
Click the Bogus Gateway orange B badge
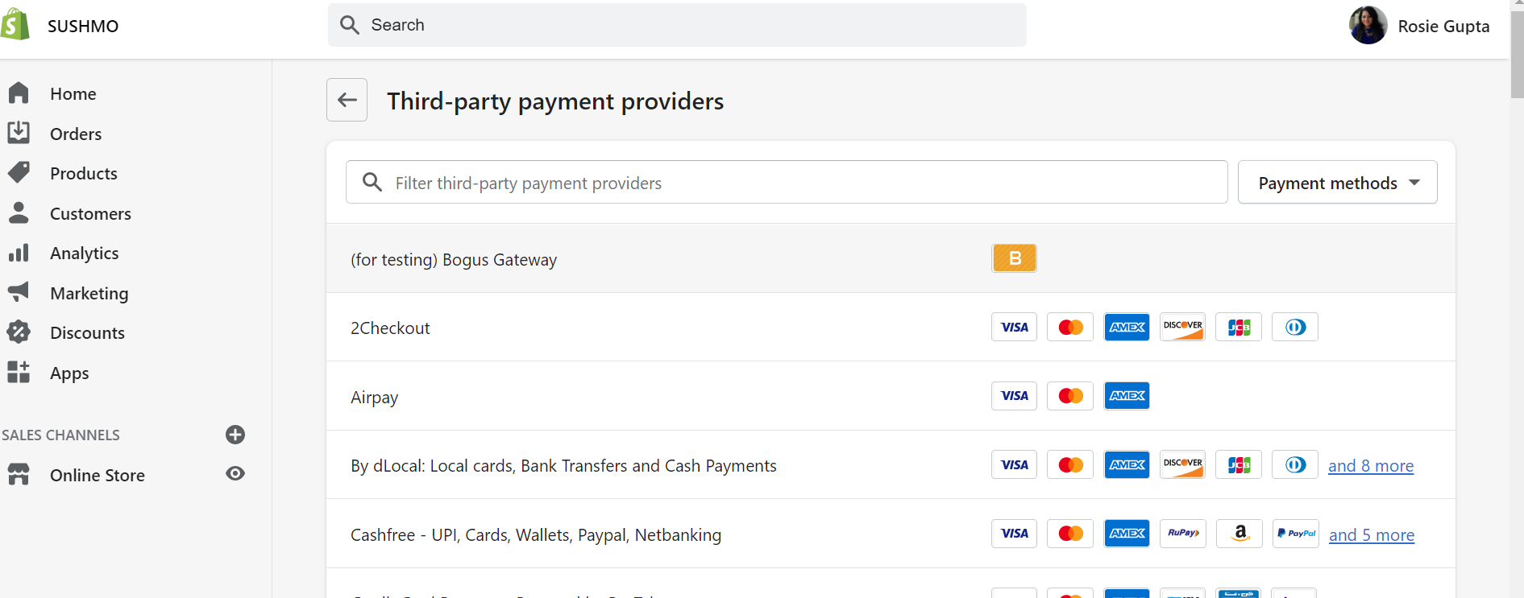coord(1014,258)
